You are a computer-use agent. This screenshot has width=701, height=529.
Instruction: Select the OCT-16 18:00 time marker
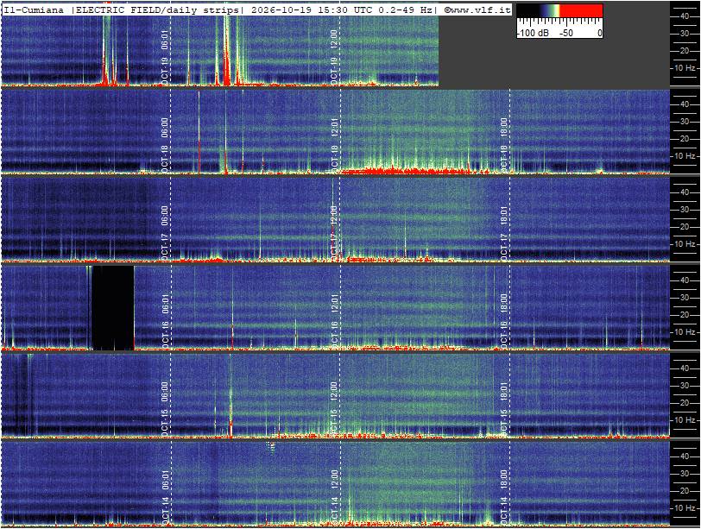(x=504, y=321)
